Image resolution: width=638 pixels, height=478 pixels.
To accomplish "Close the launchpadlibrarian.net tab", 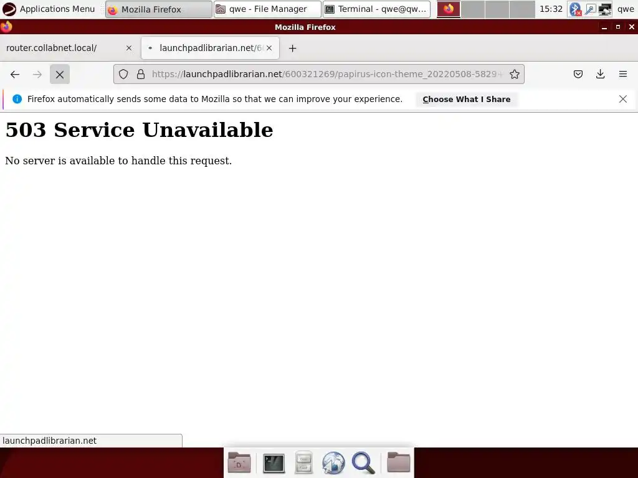I will coord(269,48).
